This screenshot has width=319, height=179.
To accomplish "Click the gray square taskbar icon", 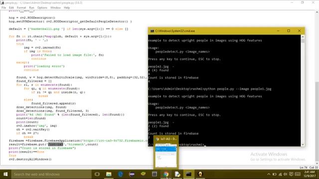I will [155, 174].
